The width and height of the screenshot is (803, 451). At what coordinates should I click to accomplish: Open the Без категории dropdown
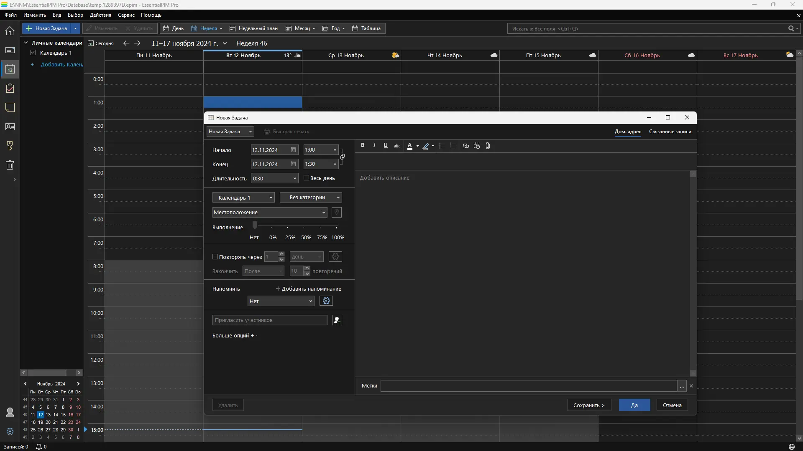[311, 198]
